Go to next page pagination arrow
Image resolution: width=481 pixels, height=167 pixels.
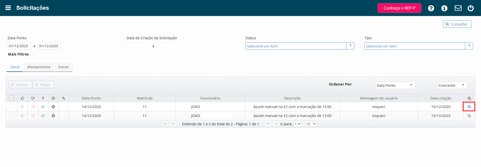pyautogui.click(x=268, y=124)
